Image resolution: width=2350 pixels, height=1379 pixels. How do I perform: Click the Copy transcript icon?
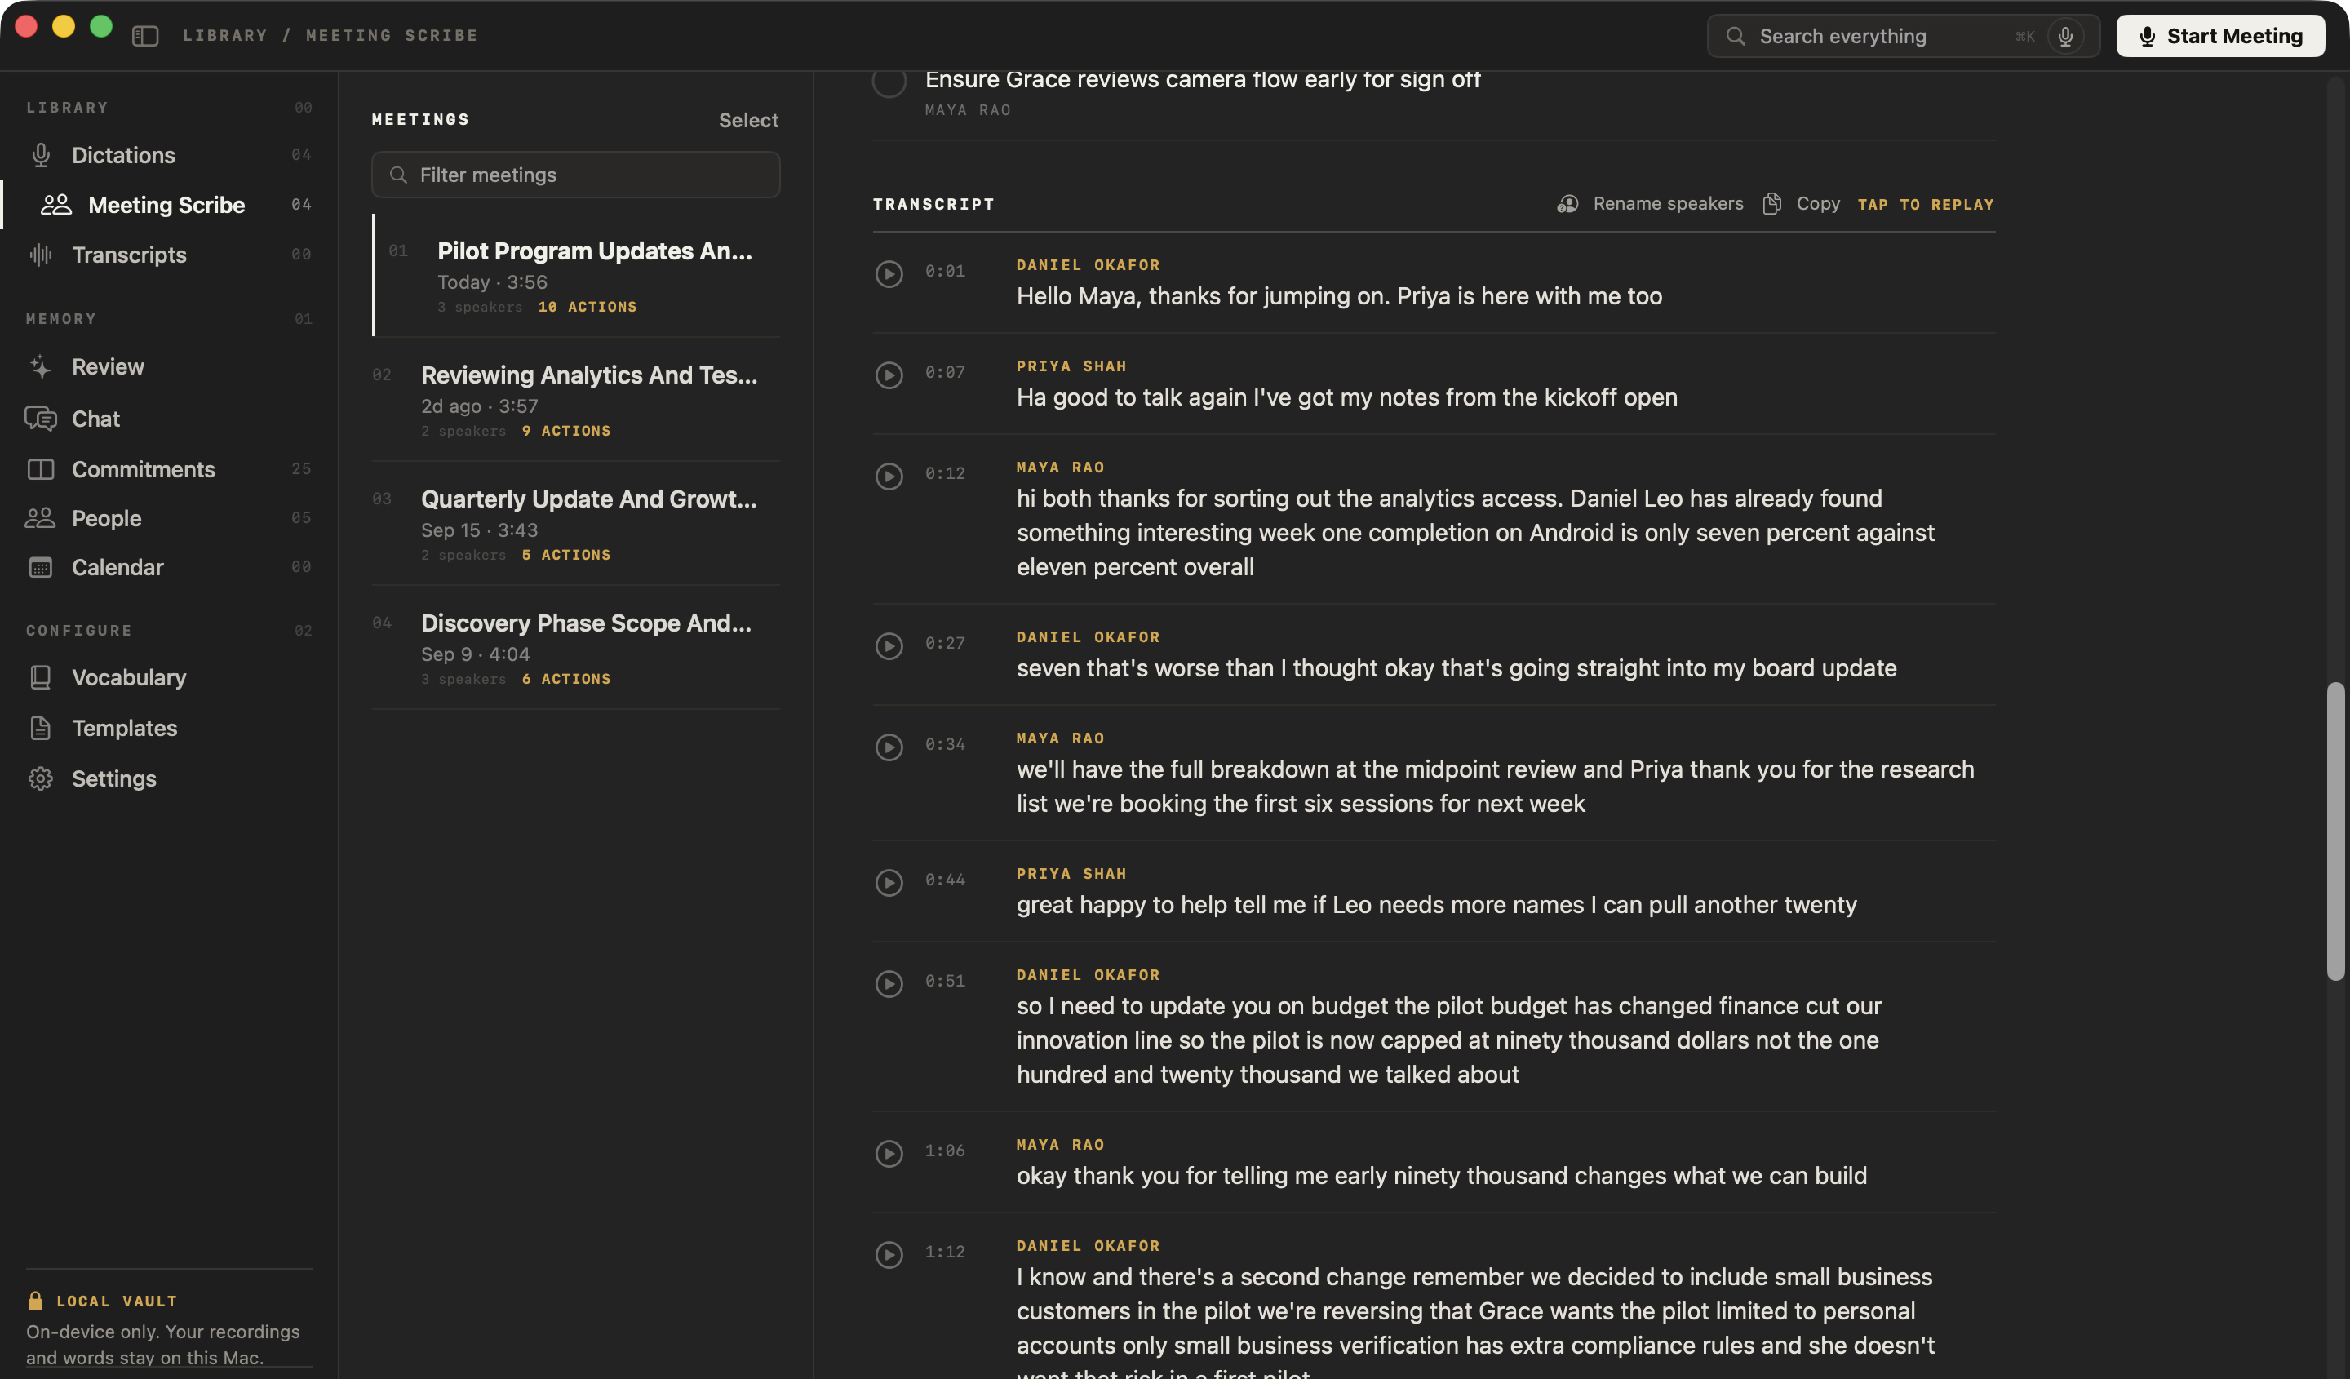pos(1771,203)
